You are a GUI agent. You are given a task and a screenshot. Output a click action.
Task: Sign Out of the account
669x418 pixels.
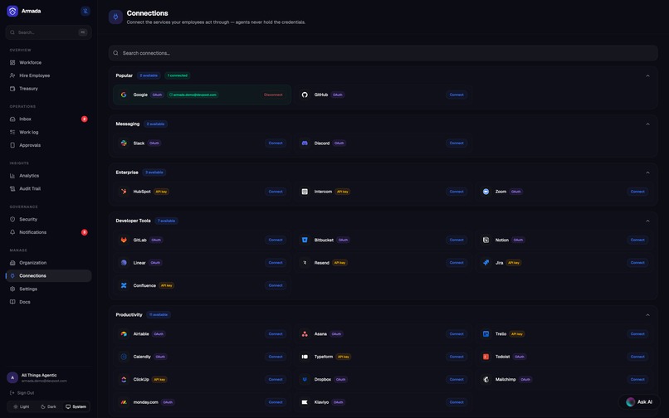click(22, 393)
